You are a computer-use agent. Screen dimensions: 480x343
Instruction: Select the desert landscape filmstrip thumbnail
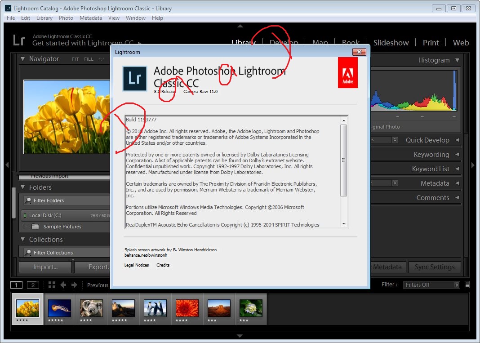coord(219,308)
